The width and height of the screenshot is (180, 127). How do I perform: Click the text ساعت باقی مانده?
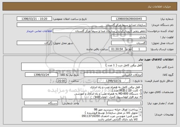point(97,49)
